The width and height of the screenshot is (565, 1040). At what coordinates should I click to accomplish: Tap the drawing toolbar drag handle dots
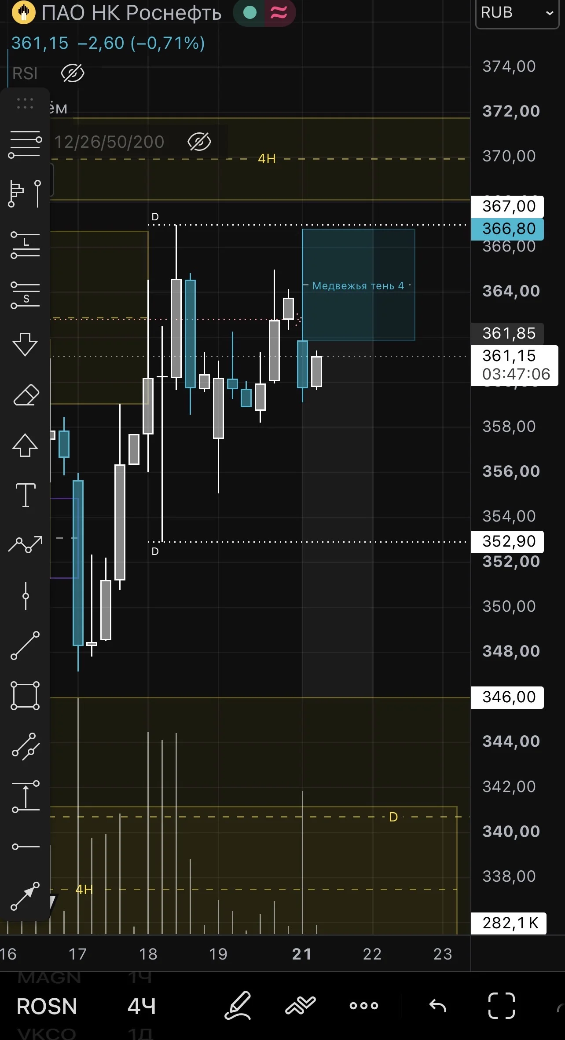(25, 103)
